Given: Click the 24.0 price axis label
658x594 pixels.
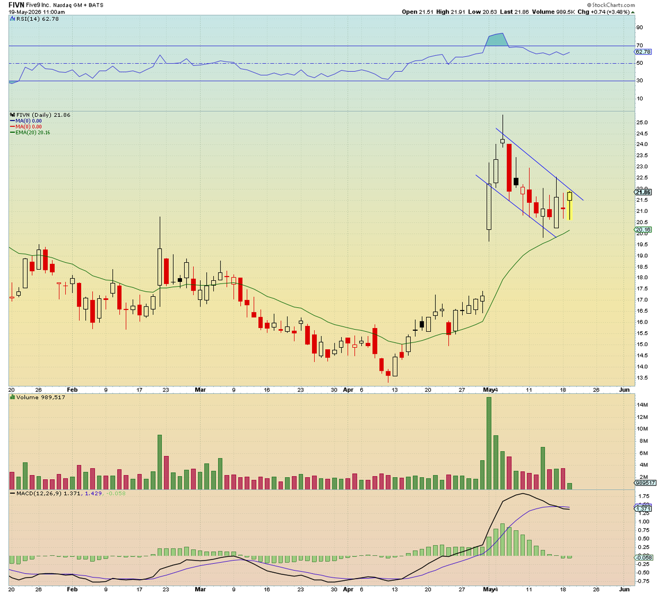Looking at the screenshot, I should tap(642, 145).
